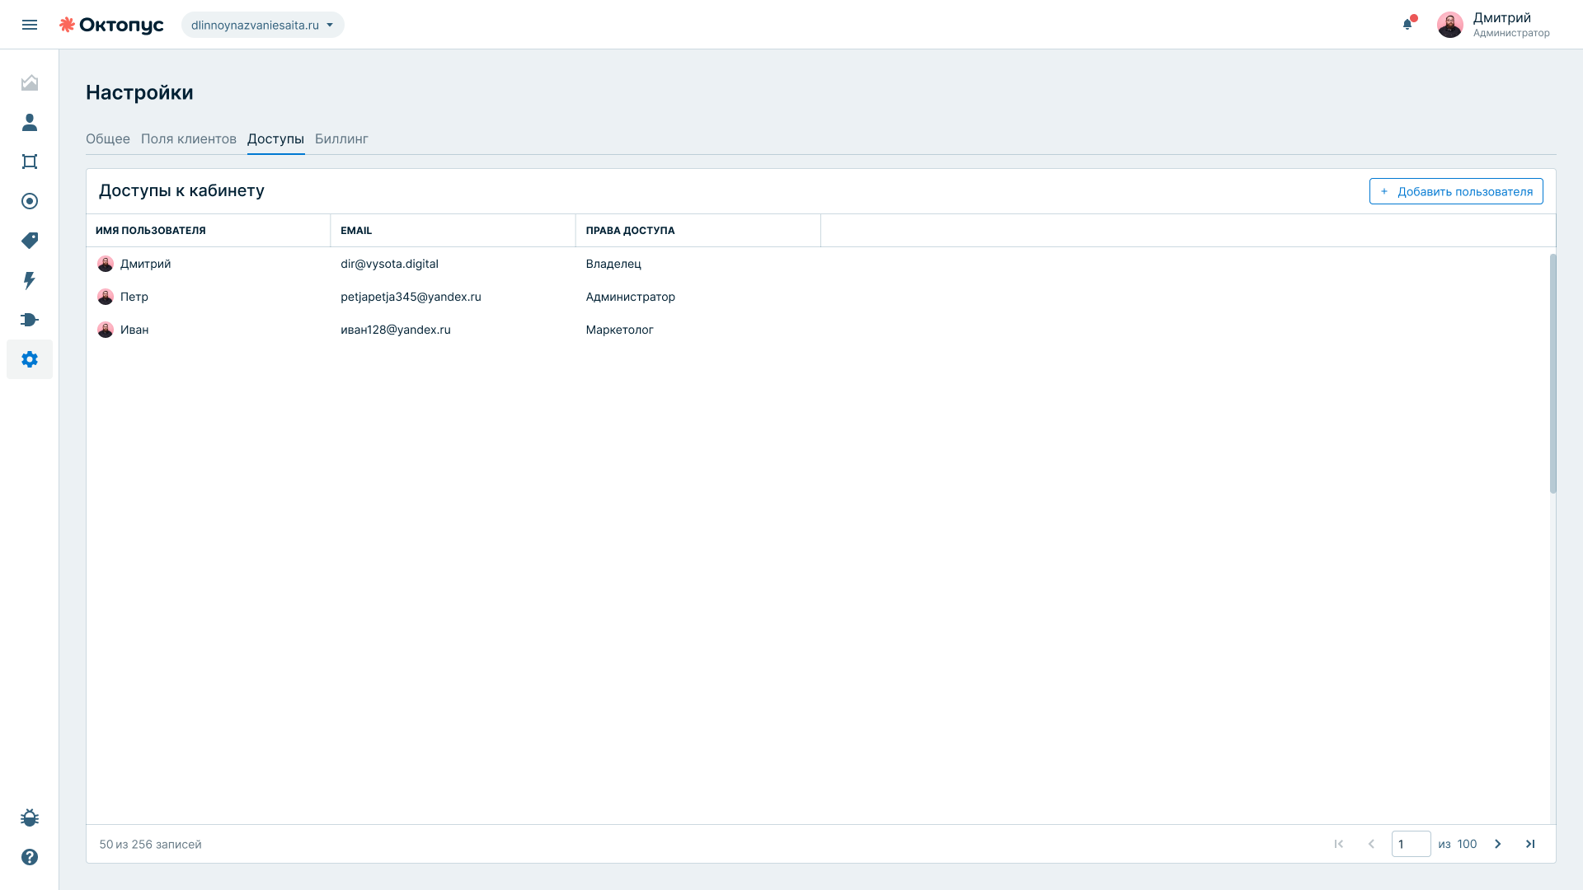This screenshot has height=890, width=1583.
Task: Open the help question mark icon
Action: click(30, 857)
